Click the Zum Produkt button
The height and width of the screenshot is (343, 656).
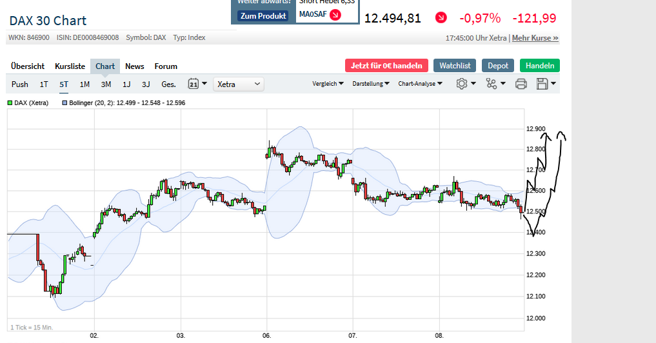[263, 16]
